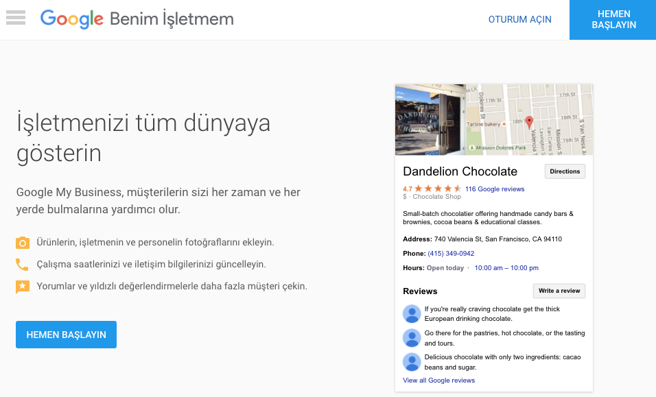The width and height of the screenshot is (656, 397).
Task: Click the review about cacao beans and sugar
Action: [x=502, y=362]
